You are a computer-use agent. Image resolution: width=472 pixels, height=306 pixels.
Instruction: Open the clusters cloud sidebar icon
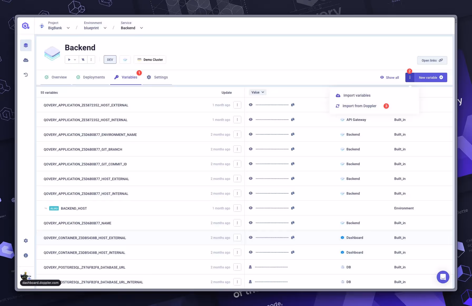[x=26, y=60]
